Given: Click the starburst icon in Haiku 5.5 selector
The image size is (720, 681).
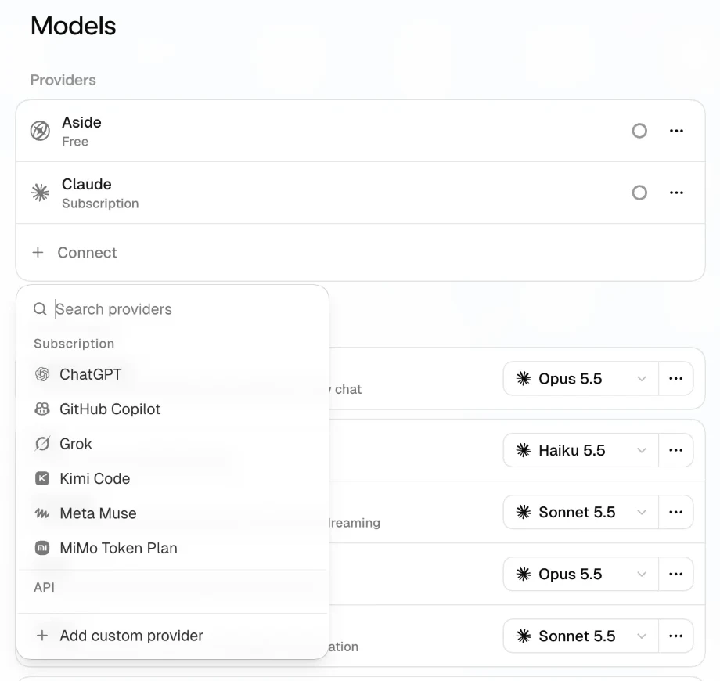Looking at the screenshot, I should [x=524, y=450].
